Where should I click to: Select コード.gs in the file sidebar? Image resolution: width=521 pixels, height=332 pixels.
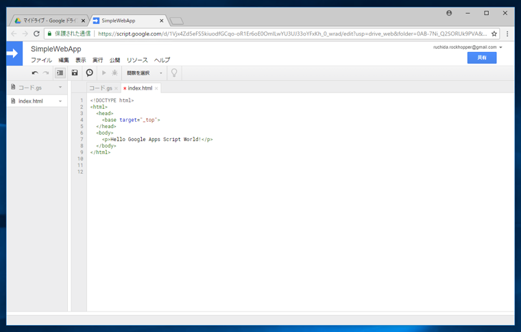30,87
